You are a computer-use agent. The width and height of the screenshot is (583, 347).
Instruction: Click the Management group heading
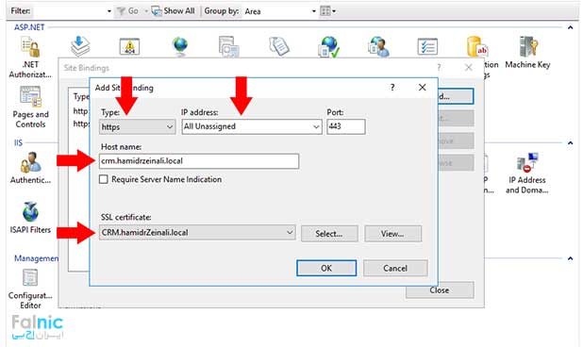click(x=36, y=258)
